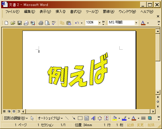Click the Arrow drawing tool
This screenshot has height=129, width=162.
point(74,118)
